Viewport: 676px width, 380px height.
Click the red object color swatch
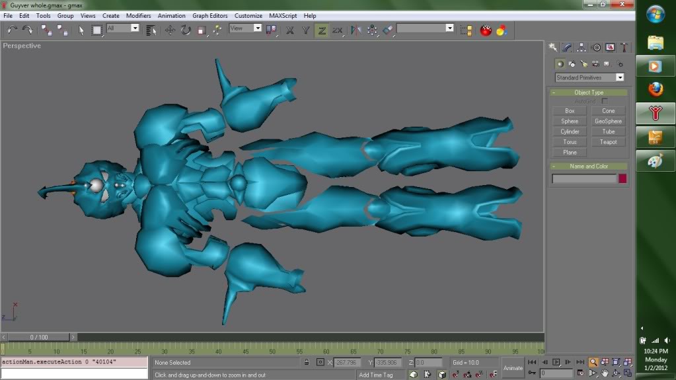[622, 178]
